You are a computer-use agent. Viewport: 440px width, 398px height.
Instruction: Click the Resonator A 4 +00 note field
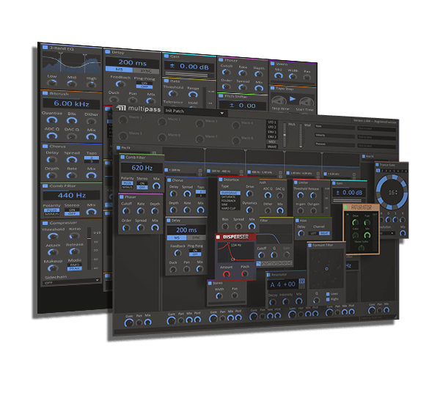(x=283, y=284)
